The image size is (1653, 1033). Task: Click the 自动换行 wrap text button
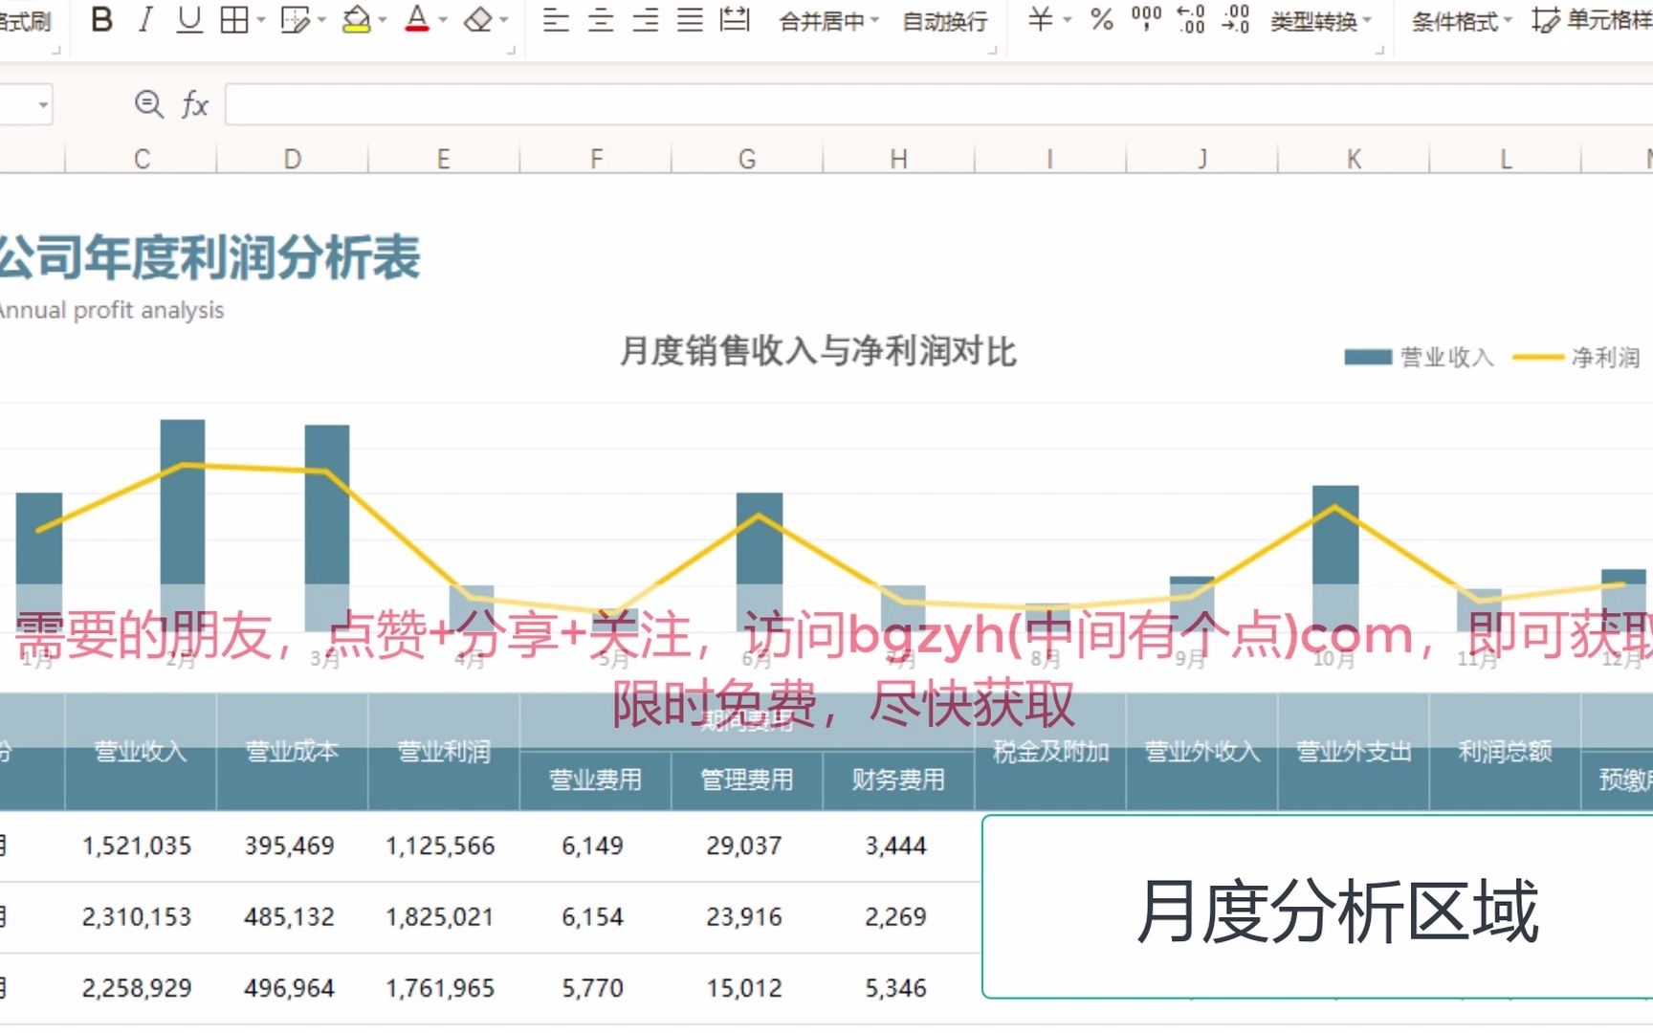pos(945,21)
